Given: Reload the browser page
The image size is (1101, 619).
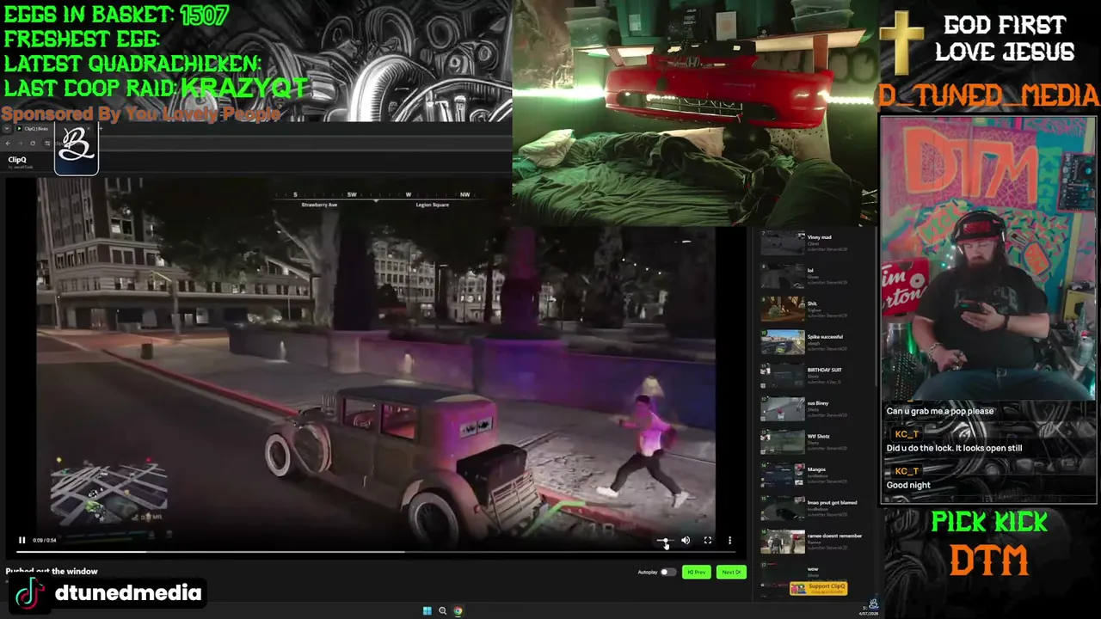Looking at the screenshot, I should [33, 143].
